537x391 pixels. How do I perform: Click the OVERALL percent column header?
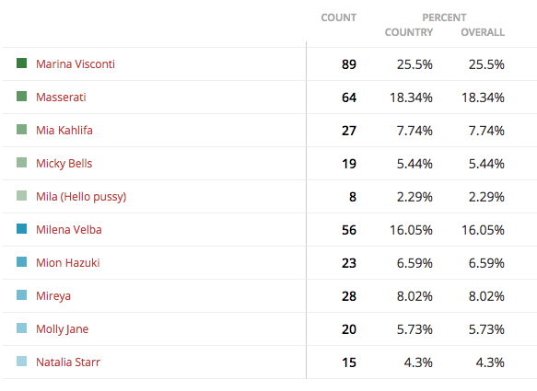pos(483,32)
